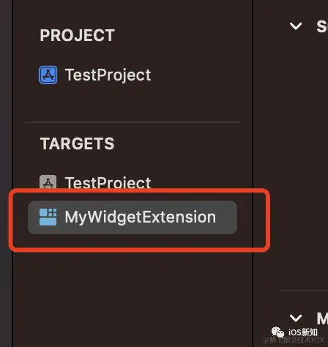Click the bold S section title at the top right

pos(322,26)
